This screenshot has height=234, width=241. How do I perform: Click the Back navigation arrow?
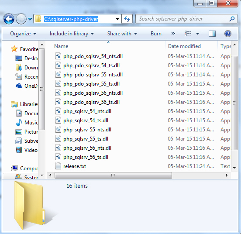coord(9,19)
